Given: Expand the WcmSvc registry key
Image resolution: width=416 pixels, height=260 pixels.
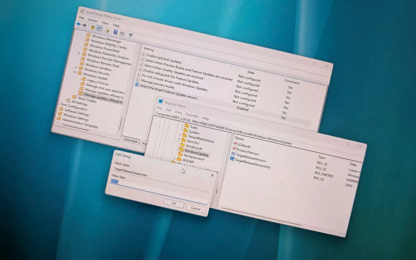Looking at the screenshot, I should pos(179,139).
